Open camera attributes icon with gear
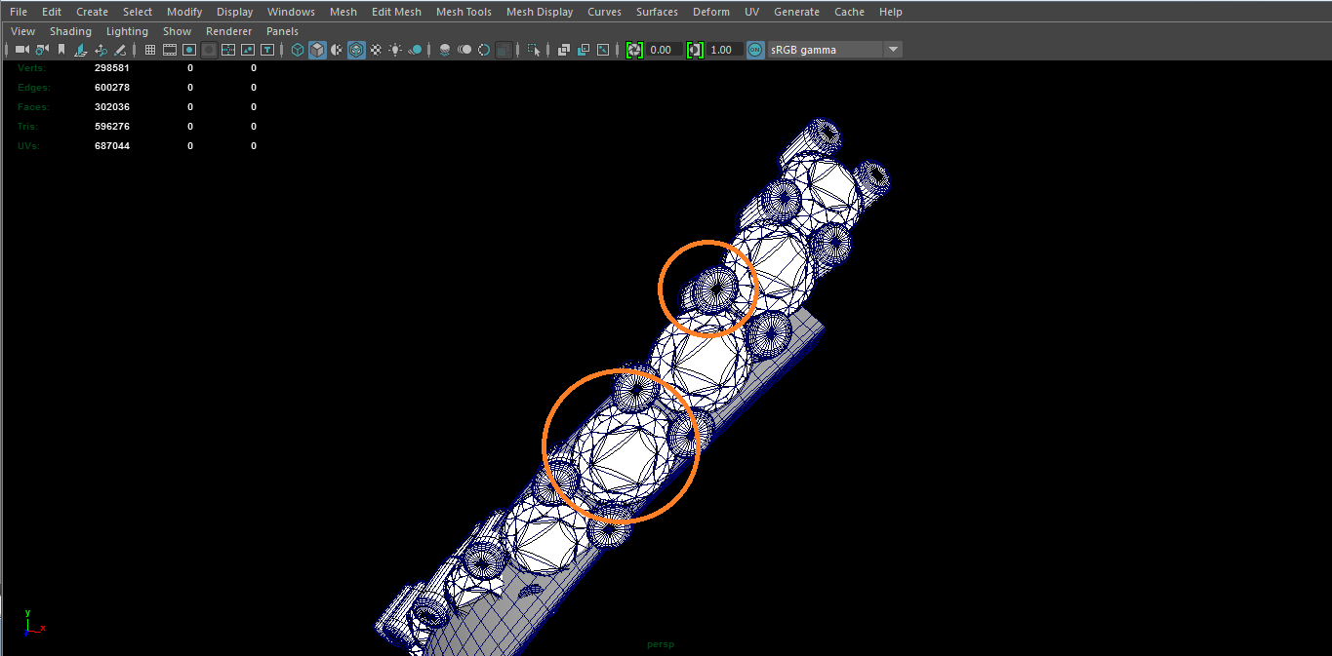The width and height of the screenshot is (1332, 656). point(41,50)
